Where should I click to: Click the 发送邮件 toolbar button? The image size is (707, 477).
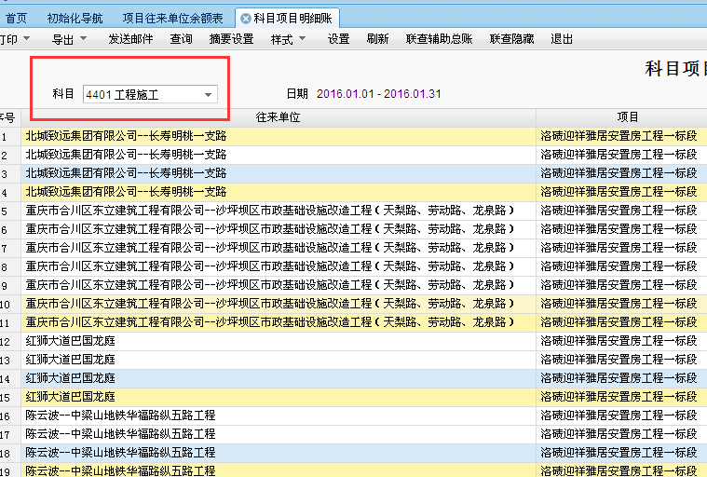[130, 39]
